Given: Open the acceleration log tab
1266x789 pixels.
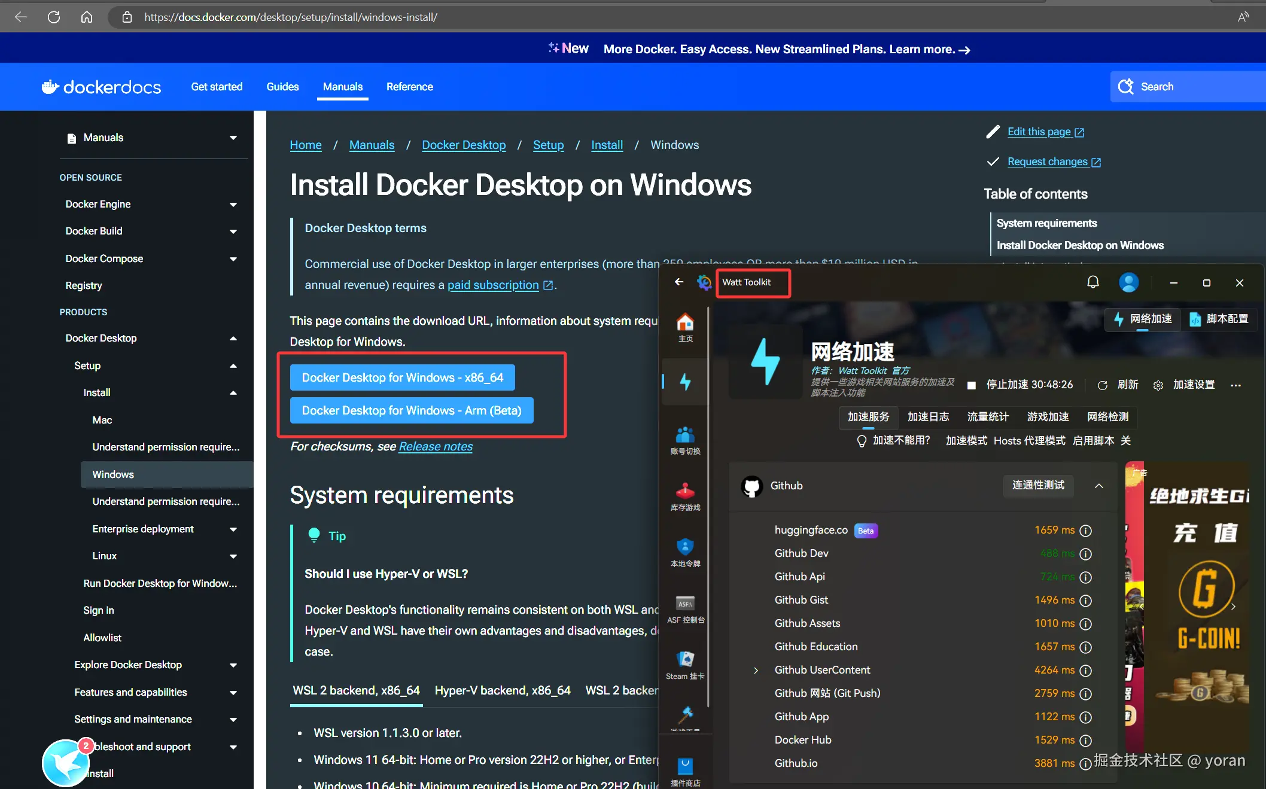Looking at the screenshot, I should (927, 417).
